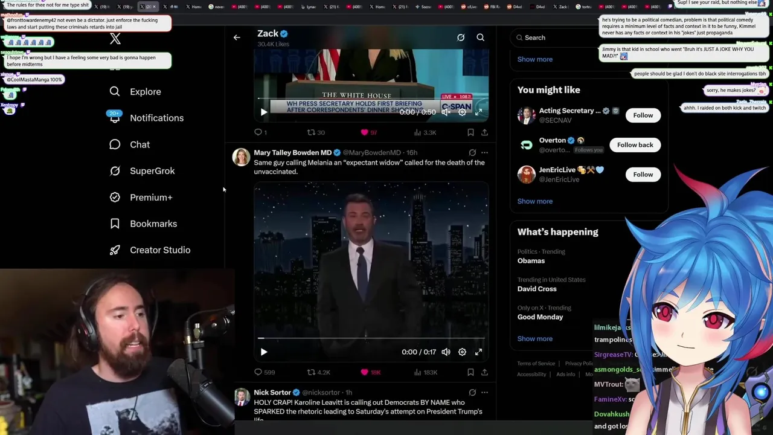Bookmark Mary Bowden's post
The height and width of the screenshot is (435, 773).
470,372
